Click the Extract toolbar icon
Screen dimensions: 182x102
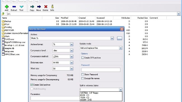[14, 7]
